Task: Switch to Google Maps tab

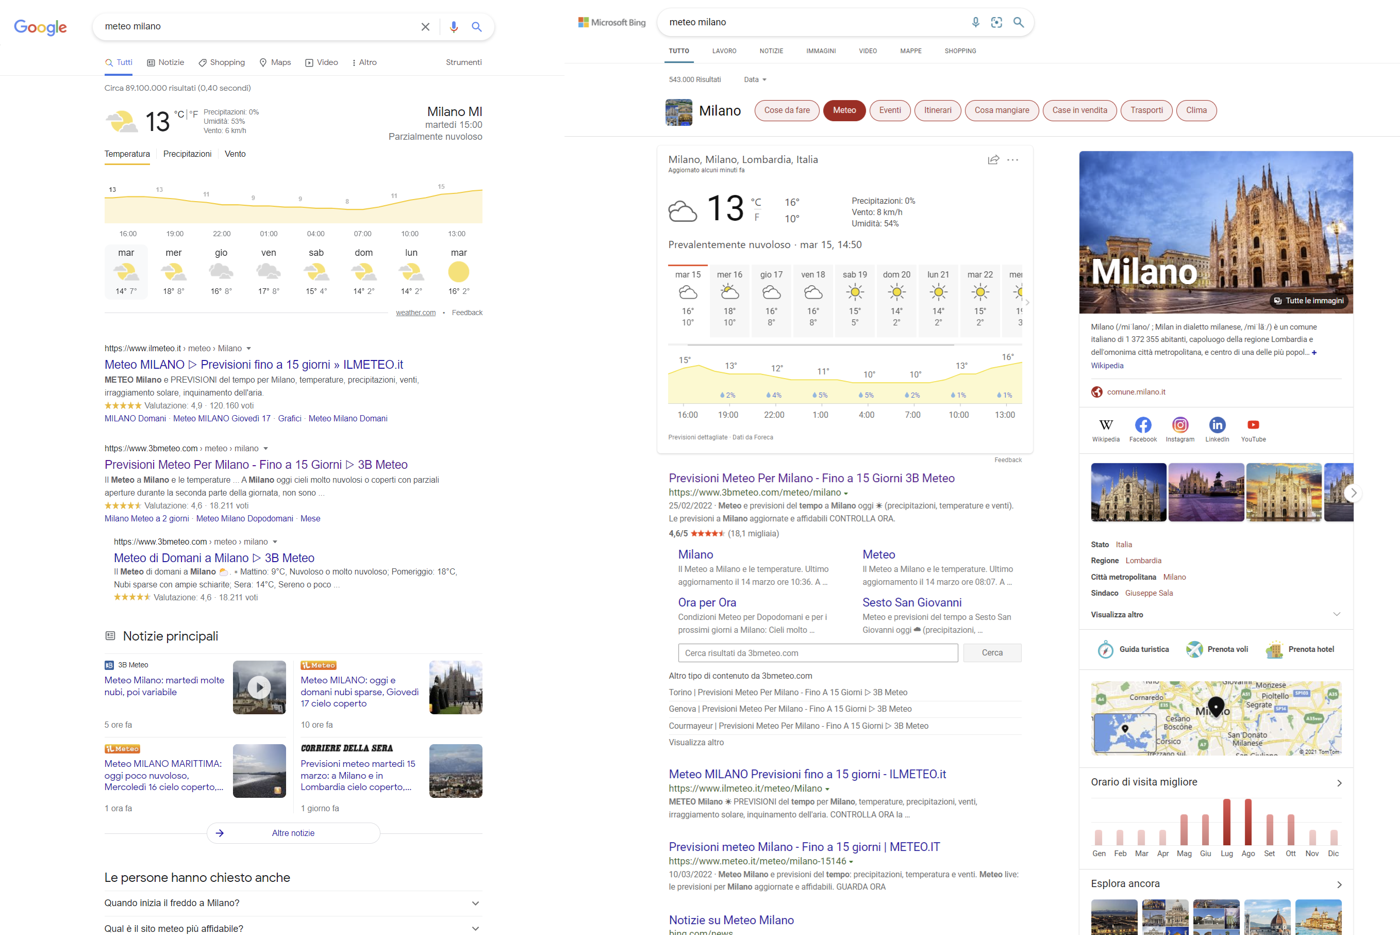Action: pos(275,62)
